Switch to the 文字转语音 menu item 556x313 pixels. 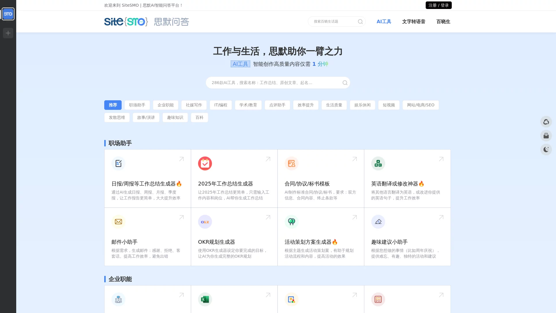(414, 21)
